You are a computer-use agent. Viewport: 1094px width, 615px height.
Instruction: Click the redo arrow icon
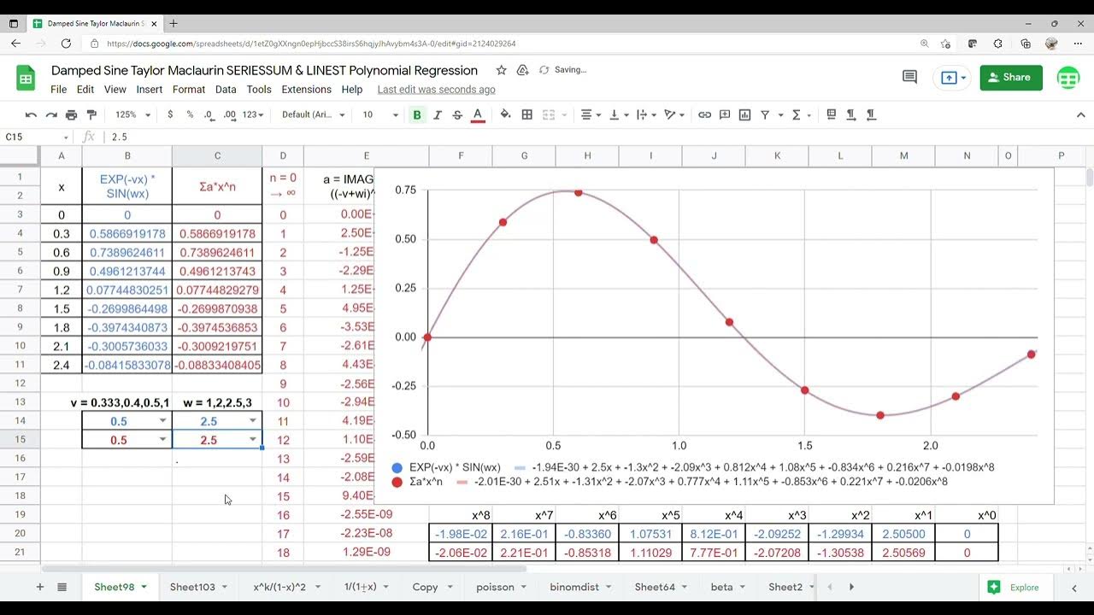[x=51, y=114]
